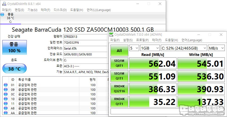Click the features field with S.M.A.R.T., APM

coord(86,72)
